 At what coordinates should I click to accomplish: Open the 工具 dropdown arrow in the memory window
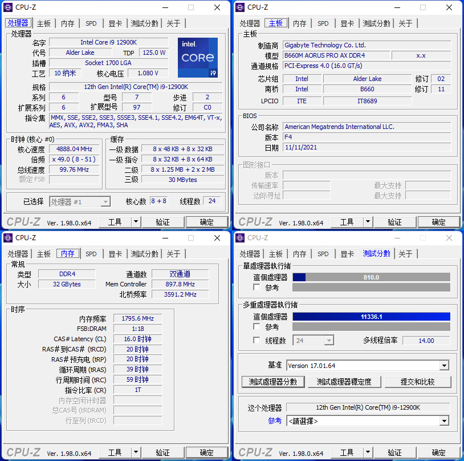[x=136, y=452]
